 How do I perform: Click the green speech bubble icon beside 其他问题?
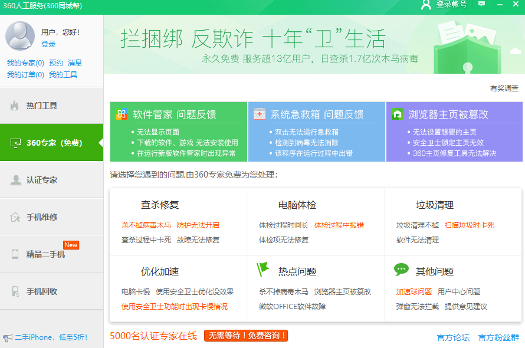click(401, 270)
